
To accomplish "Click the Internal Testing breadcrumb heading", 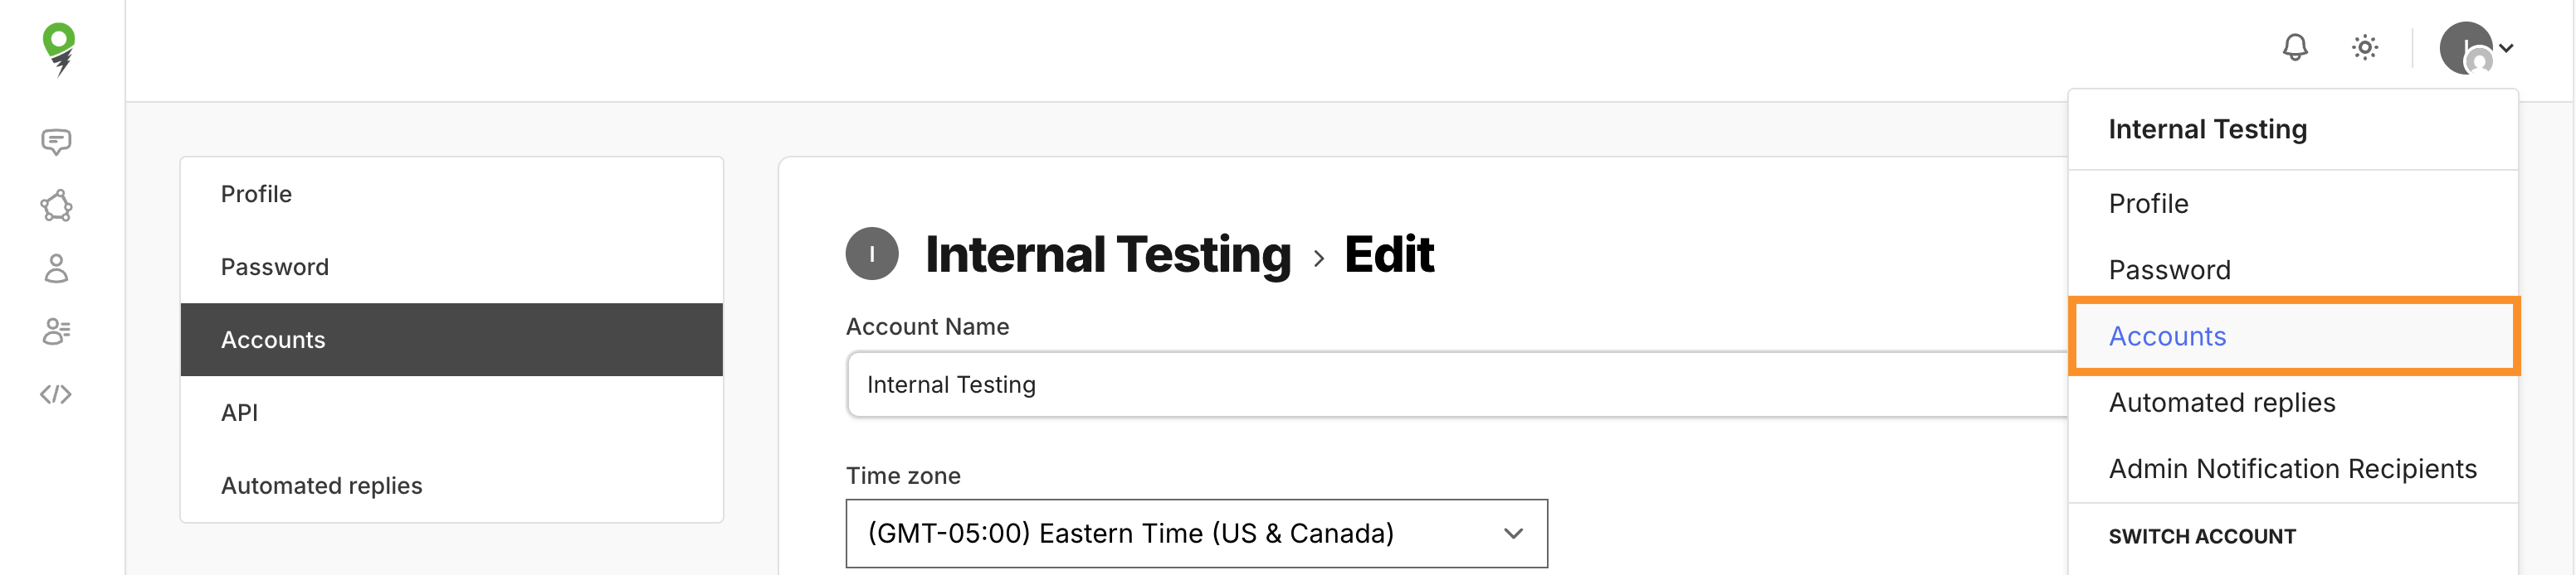I will click(x=1108, y=254).
